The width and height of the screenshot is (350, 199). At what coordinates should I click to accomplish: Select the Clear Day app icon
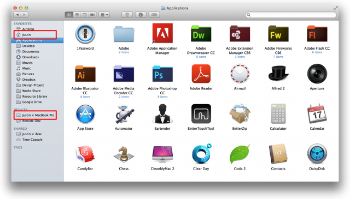coord(202,154)
